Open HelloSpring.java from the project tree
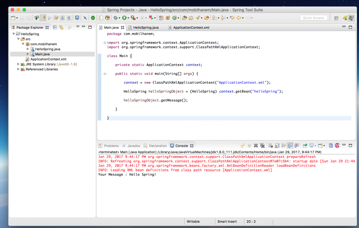The width and height of the screenshot is (359, 228). pyautogui.click(x=47, y=49)
